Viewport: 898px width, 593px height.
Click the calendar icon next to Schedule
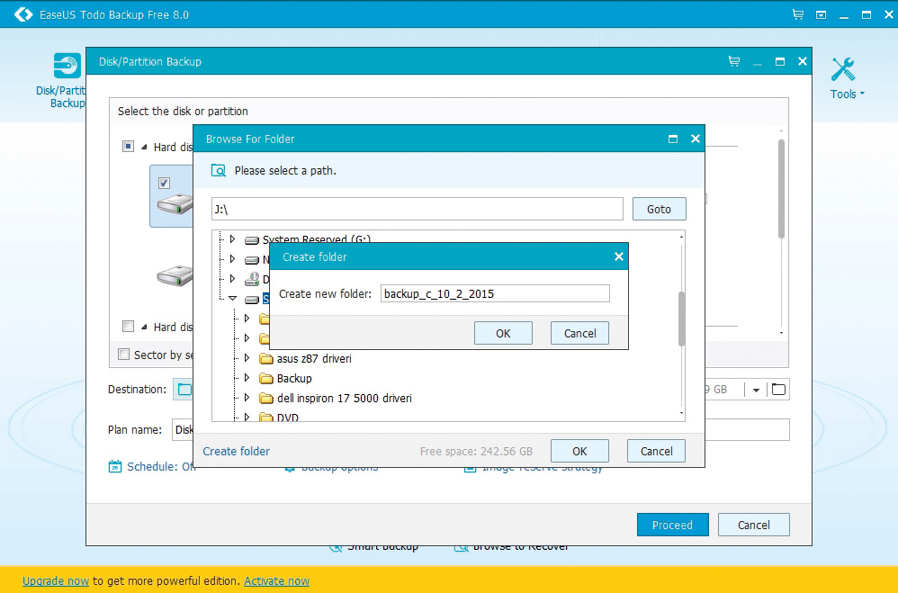[x=115, y=466]
